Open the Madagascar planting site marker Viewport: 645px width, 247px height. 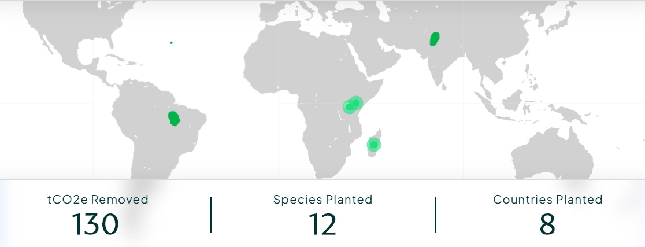pyautogui.click(x=374, y=145)
